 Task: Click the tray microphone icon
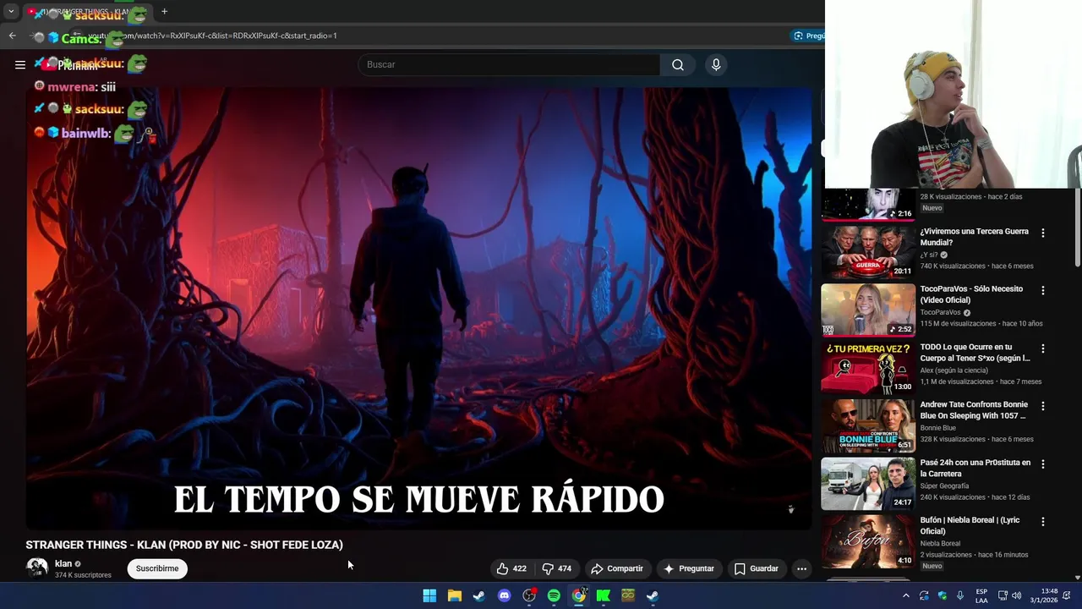click(x=960, y=595)
